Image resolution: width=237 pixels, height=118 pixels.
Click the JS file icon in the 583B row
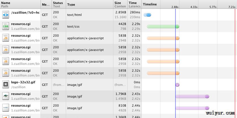(x=6, y=38)
